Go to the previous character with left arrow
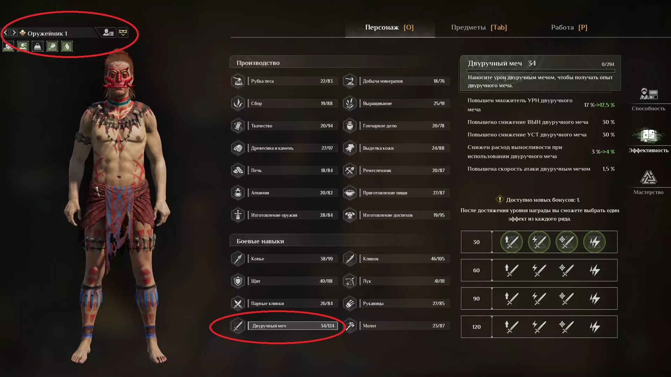This screenshot has width=671, height=377. point(6,32)
